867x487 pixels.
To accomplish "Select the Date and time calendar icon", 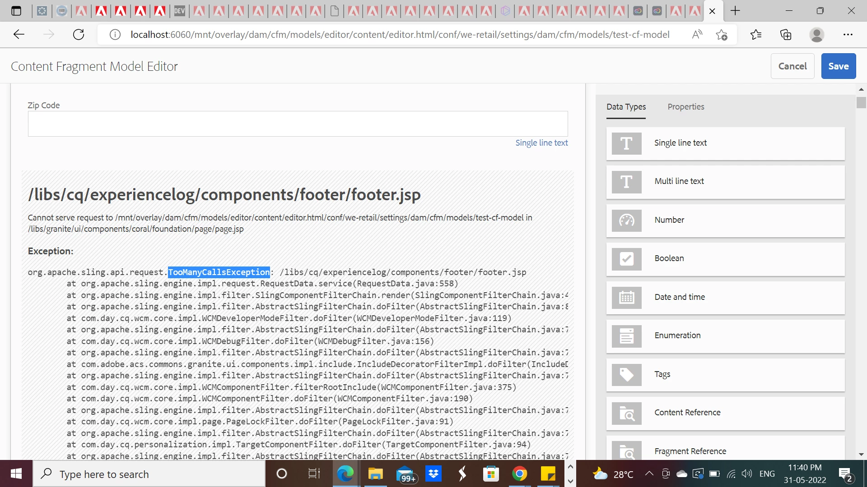I will point(626,298).
